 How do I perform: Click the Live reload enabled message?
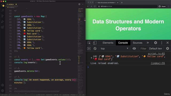(x=104, y=63)
